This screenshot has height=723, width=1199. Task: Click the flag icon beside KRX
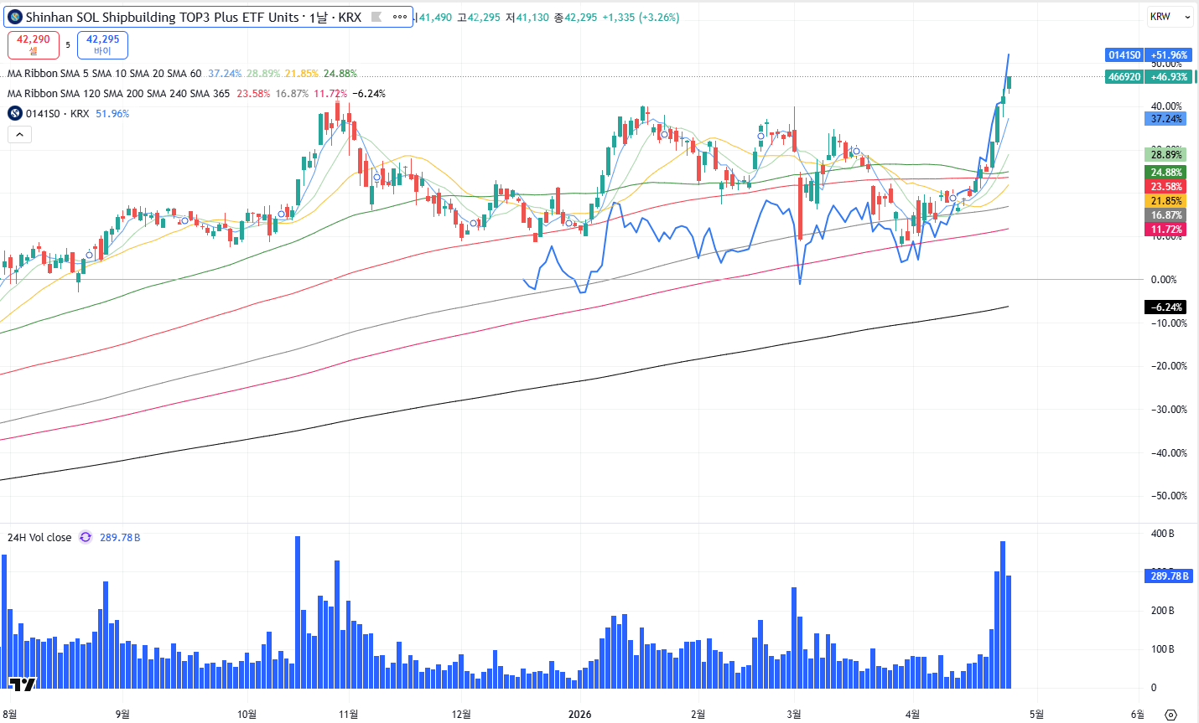pos(376,18)
